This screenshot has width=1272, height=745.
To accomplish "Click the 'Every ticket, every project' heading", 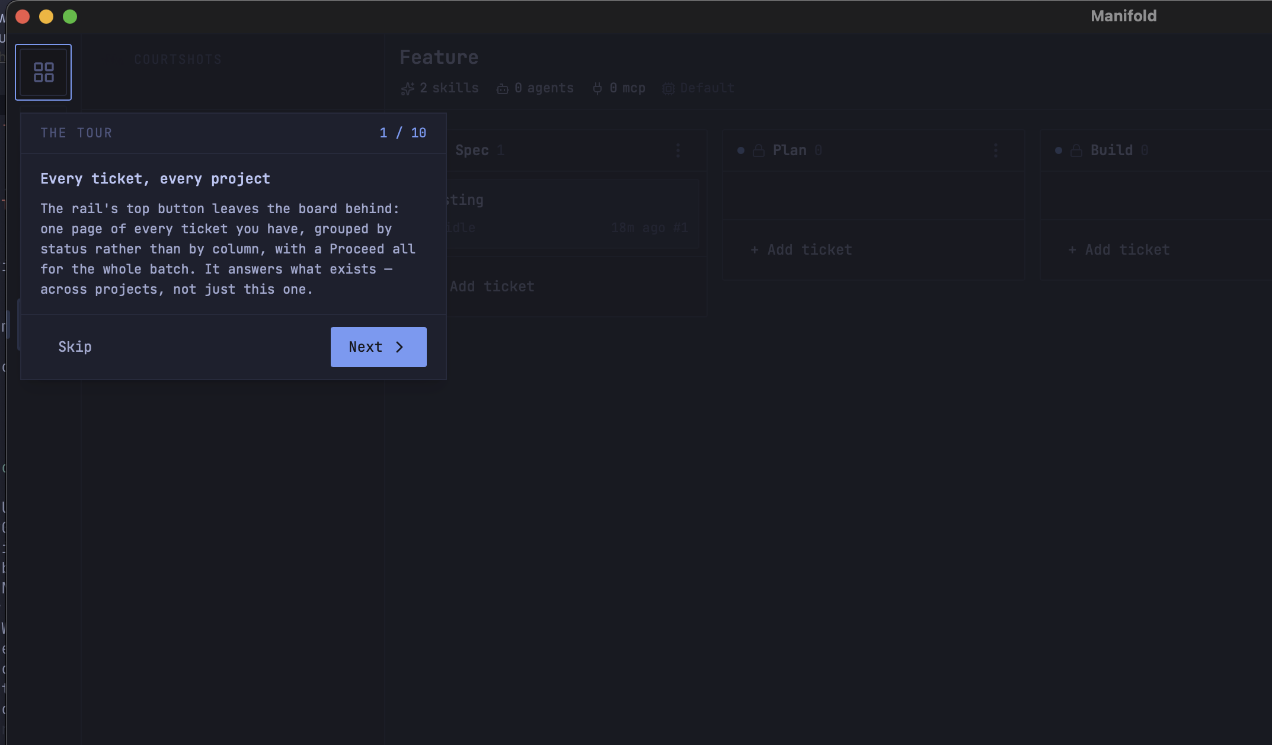I will [155, 179].
